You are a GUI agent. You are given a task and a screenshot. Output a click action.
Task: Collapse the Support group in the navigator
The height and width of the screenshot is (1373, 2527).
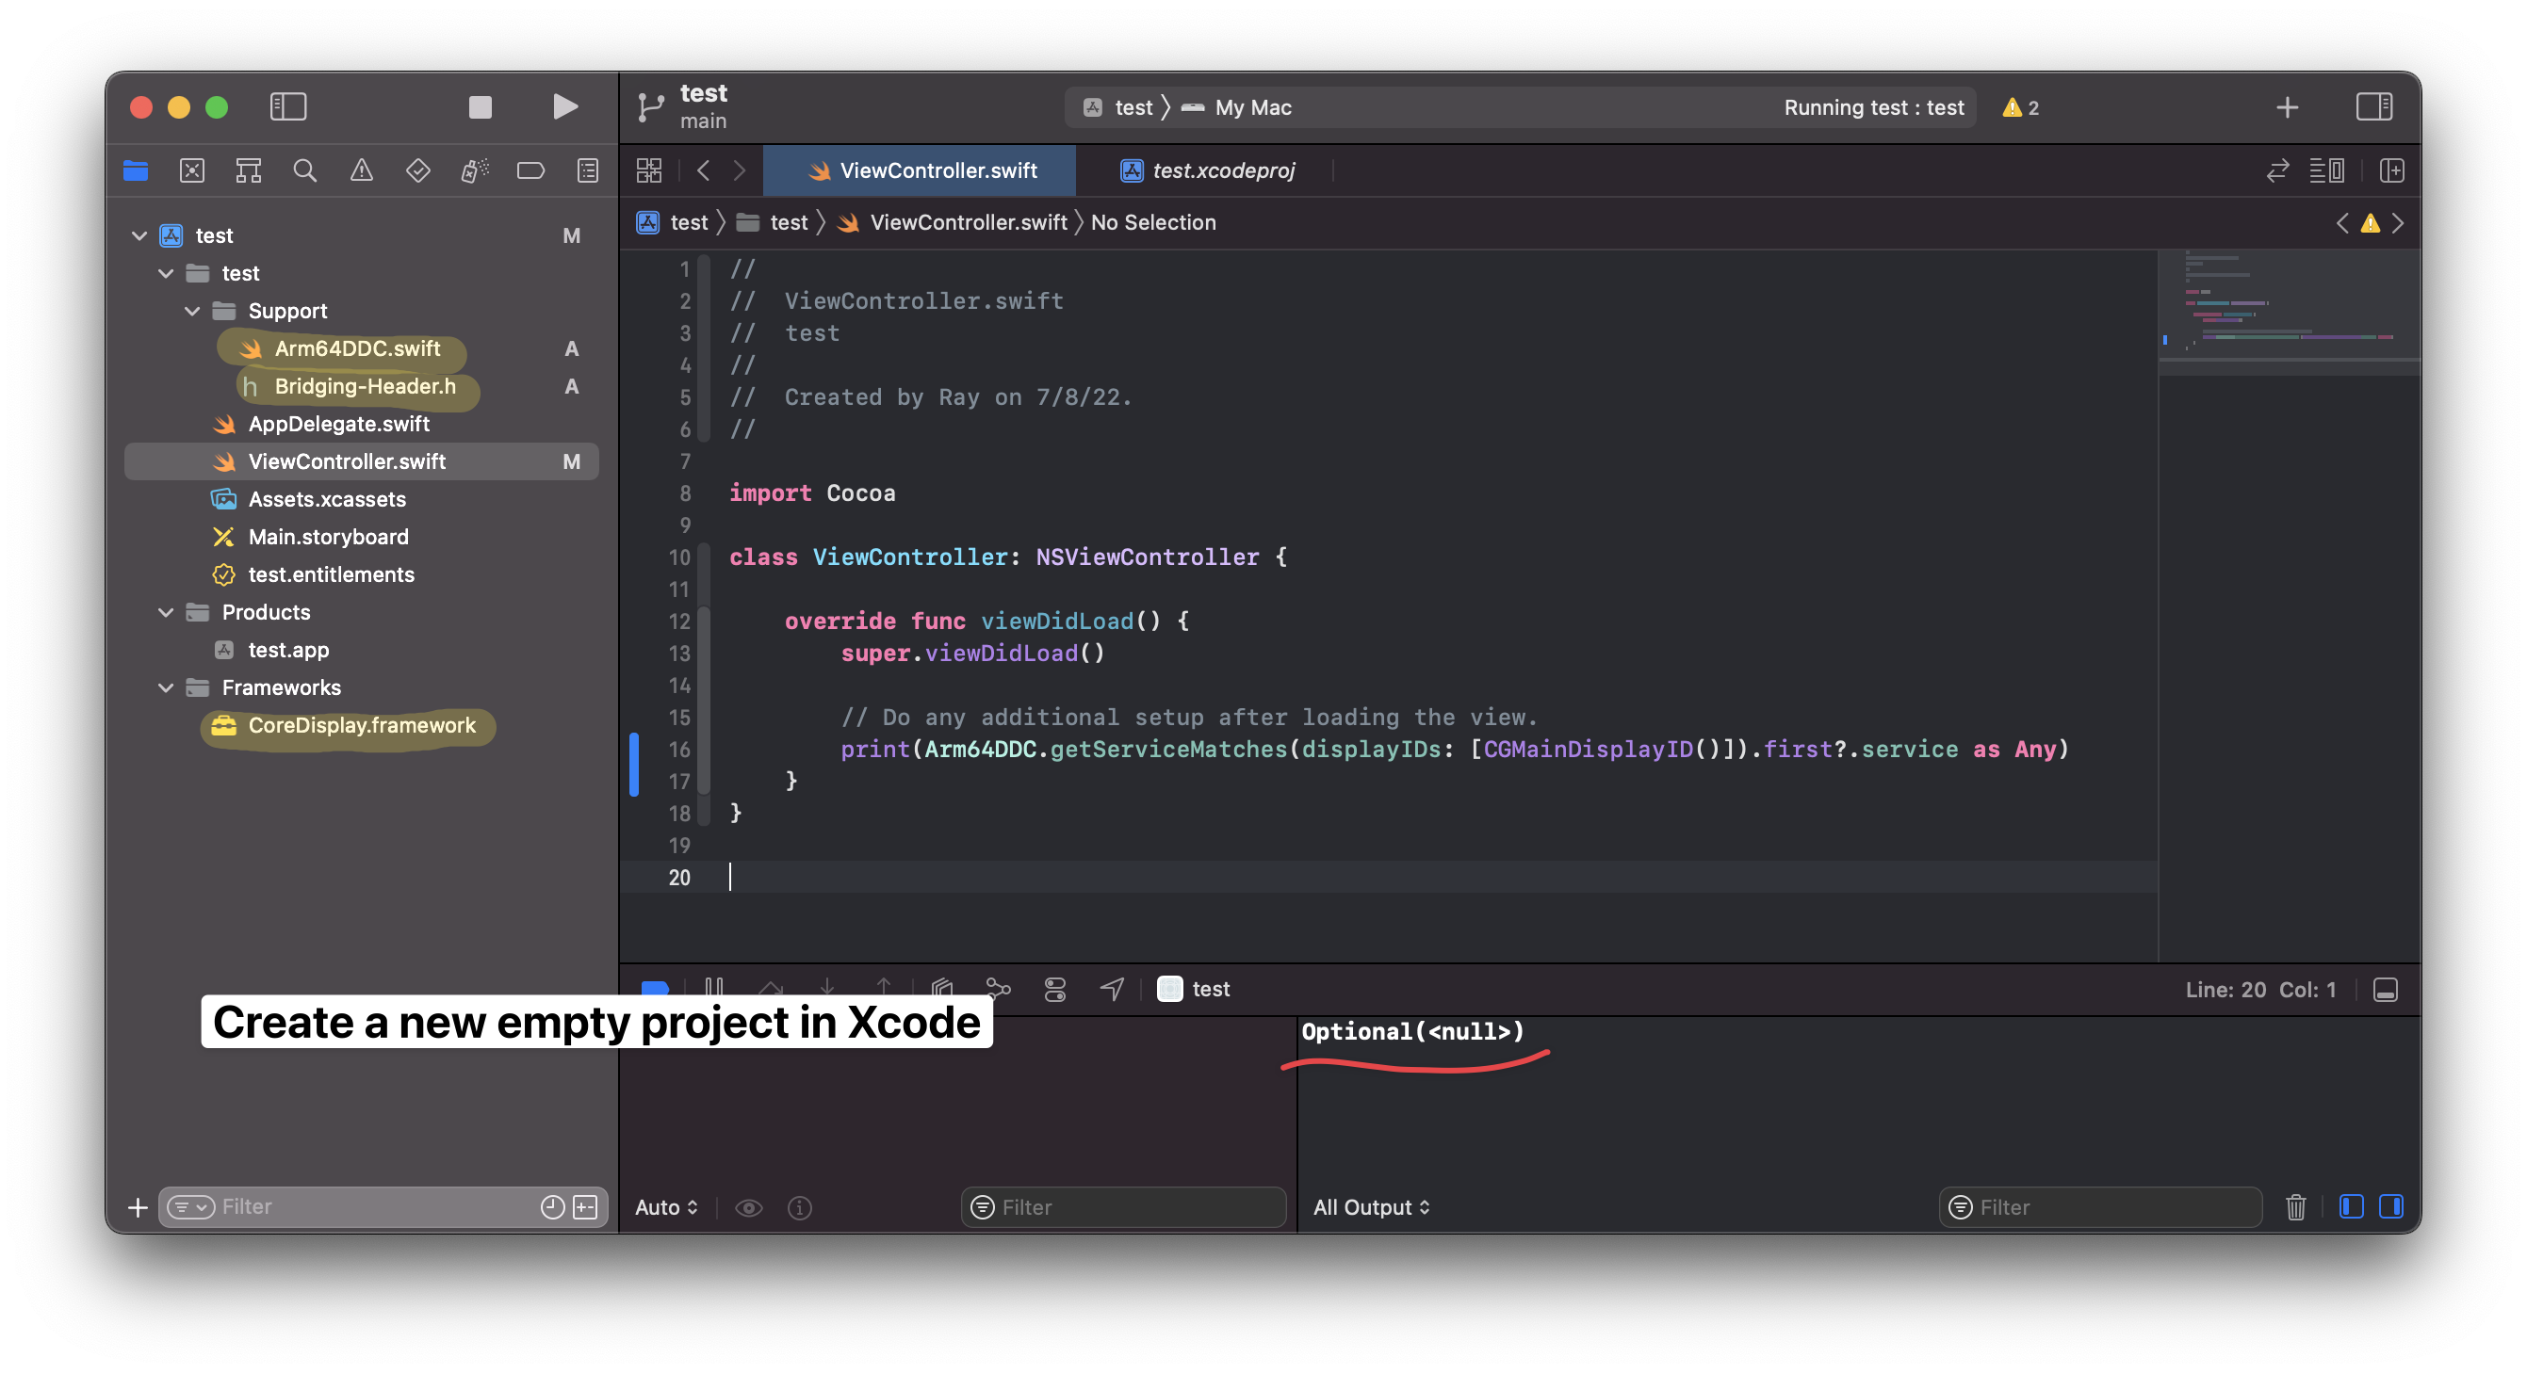click(192, 310)
